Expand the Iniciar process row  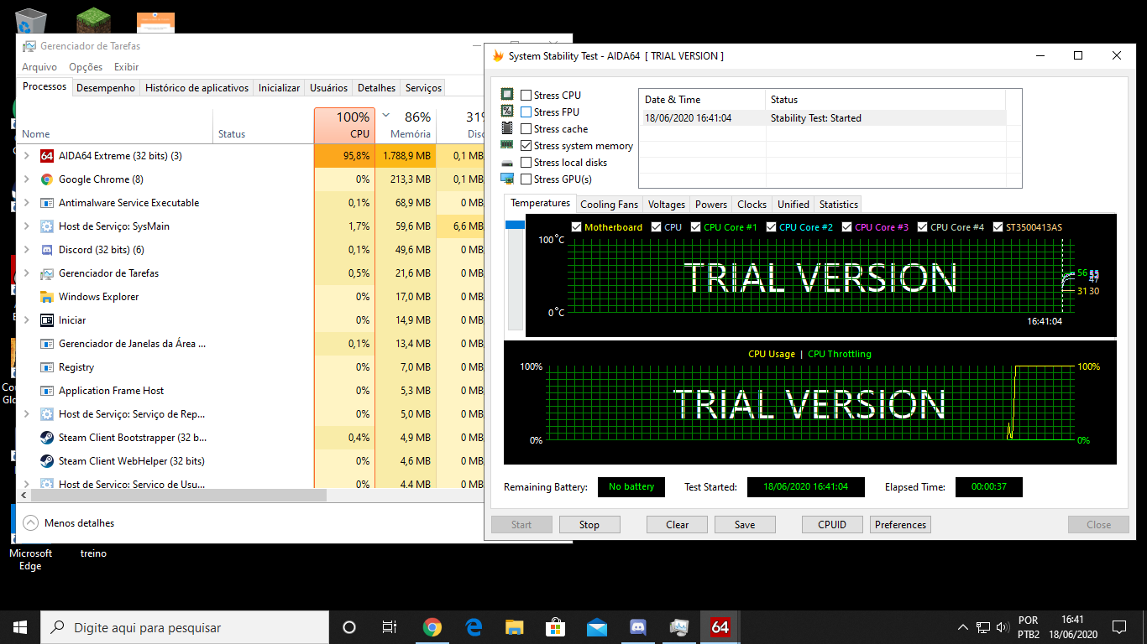coord(26,320)
